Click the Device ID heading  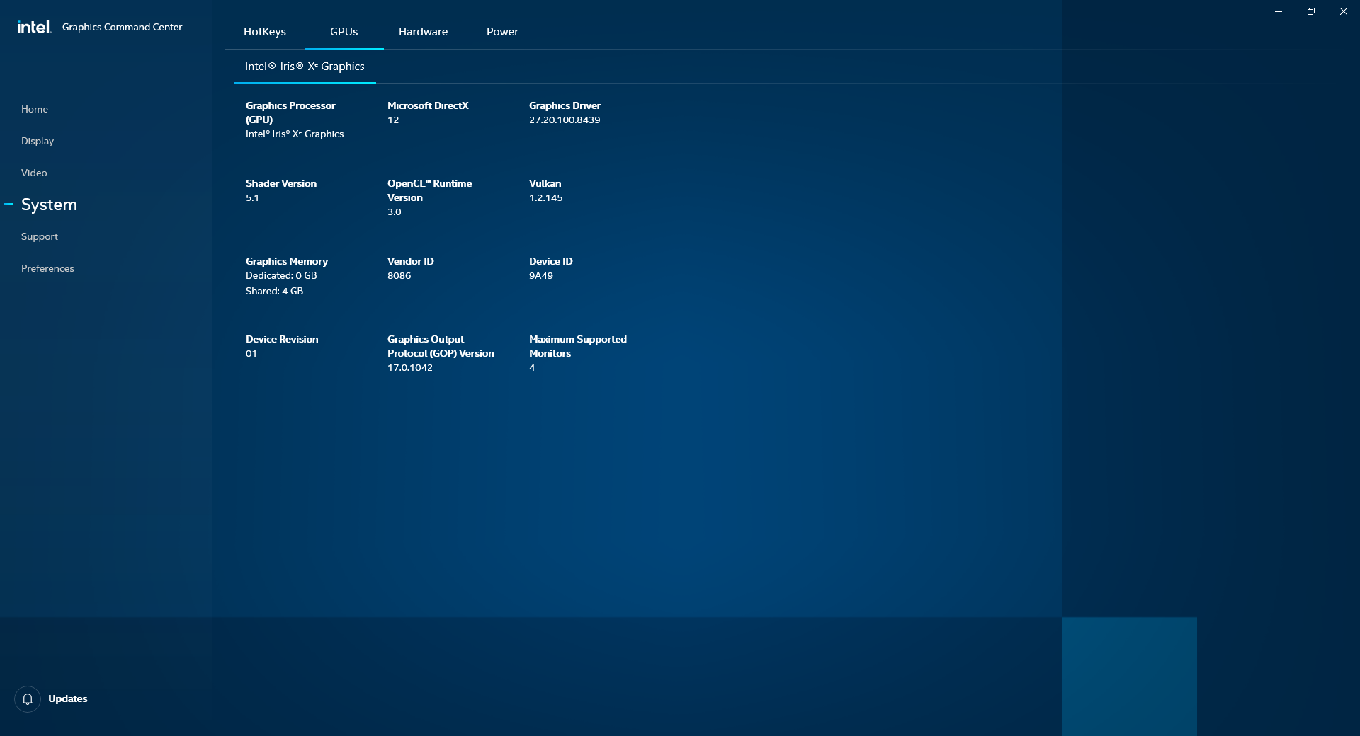coord(551,261)
